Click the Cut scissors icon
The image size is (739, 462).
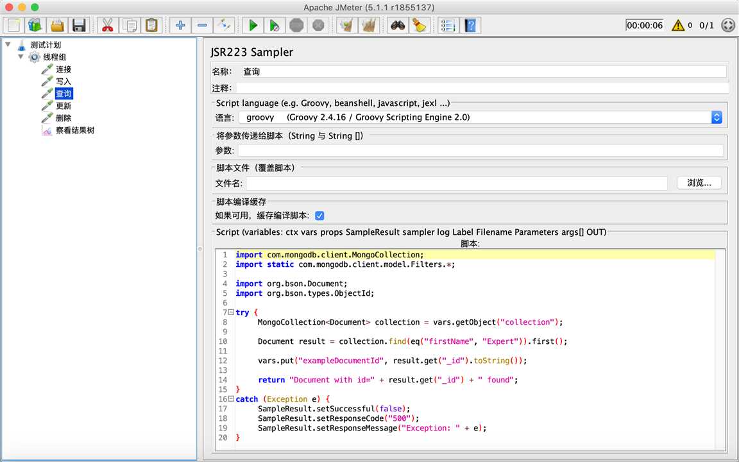[x=107, y=25]
